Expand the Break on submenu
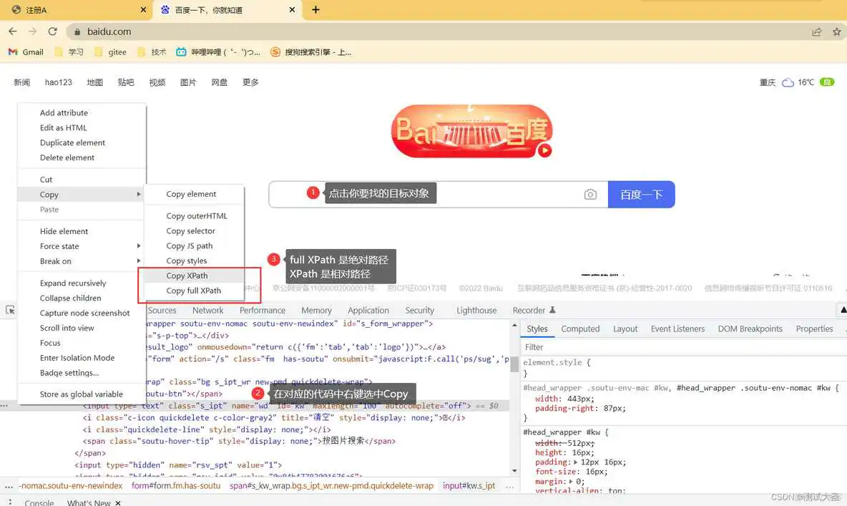This screenshot has width=847, height=506. 139,261
